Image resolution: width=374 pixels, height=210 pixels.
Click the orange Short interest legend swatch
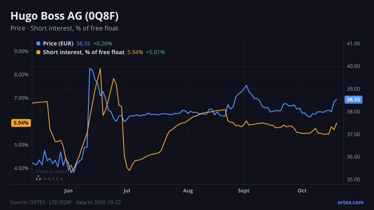pos(38,52)
